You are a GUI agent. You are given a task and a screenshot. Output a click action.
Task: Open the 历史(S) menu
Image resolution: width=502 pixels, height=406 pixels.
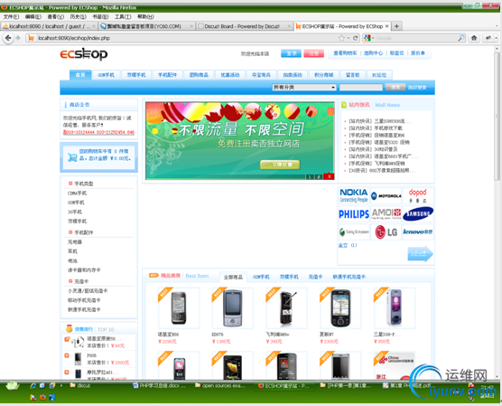click(x=79, y=16)
